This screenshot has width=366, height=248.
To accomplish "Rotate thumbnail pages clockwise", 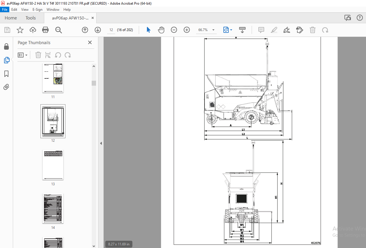I will tap(68, 55).
